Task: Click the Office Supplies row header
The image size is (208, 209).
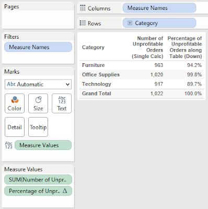Action: (101, 75)
